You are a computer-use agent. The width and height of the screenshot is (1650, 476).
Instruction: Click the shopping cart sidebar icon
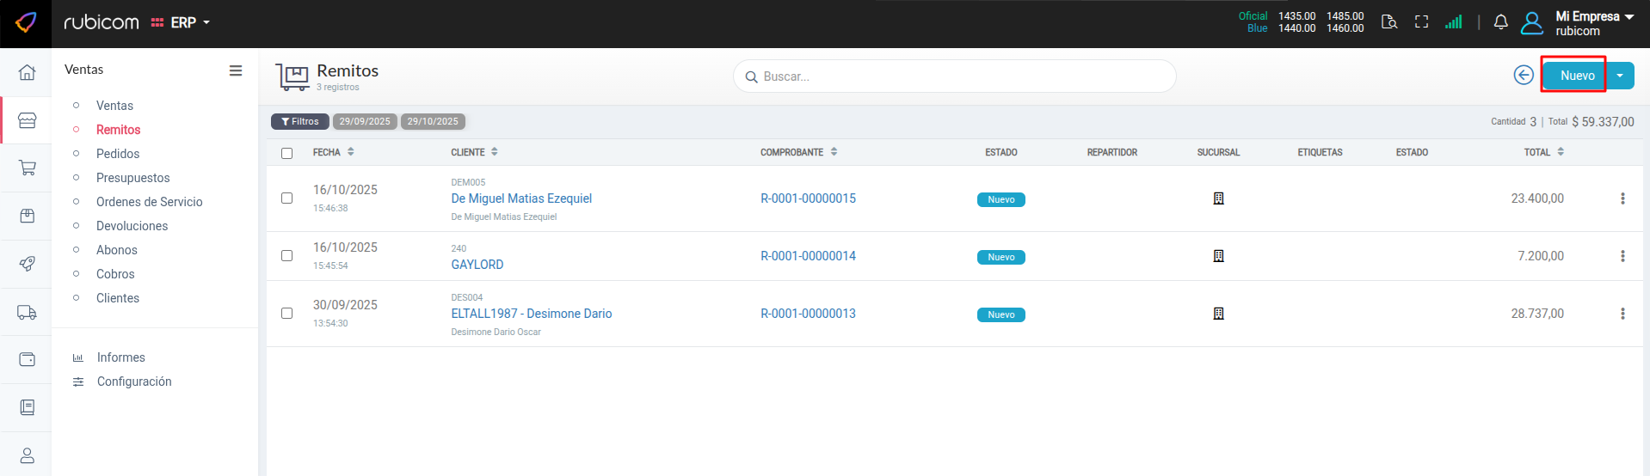[27, 168]
